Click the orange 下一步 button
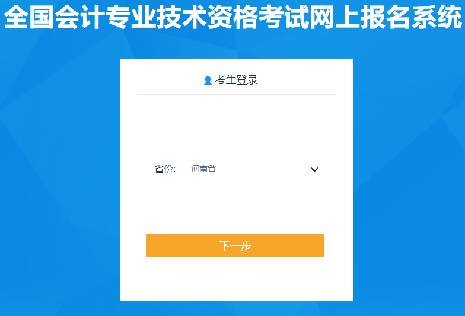 (235, 246)
